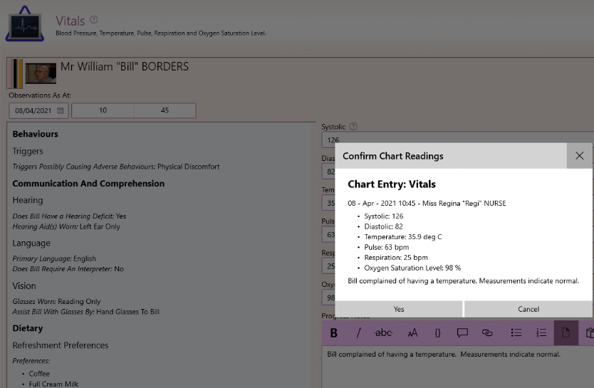The height and width of the screenshot is (388, 594).
Task: Click 'Temperature: 35.9 deg C' in dialog
Action: tap(402, 236)
